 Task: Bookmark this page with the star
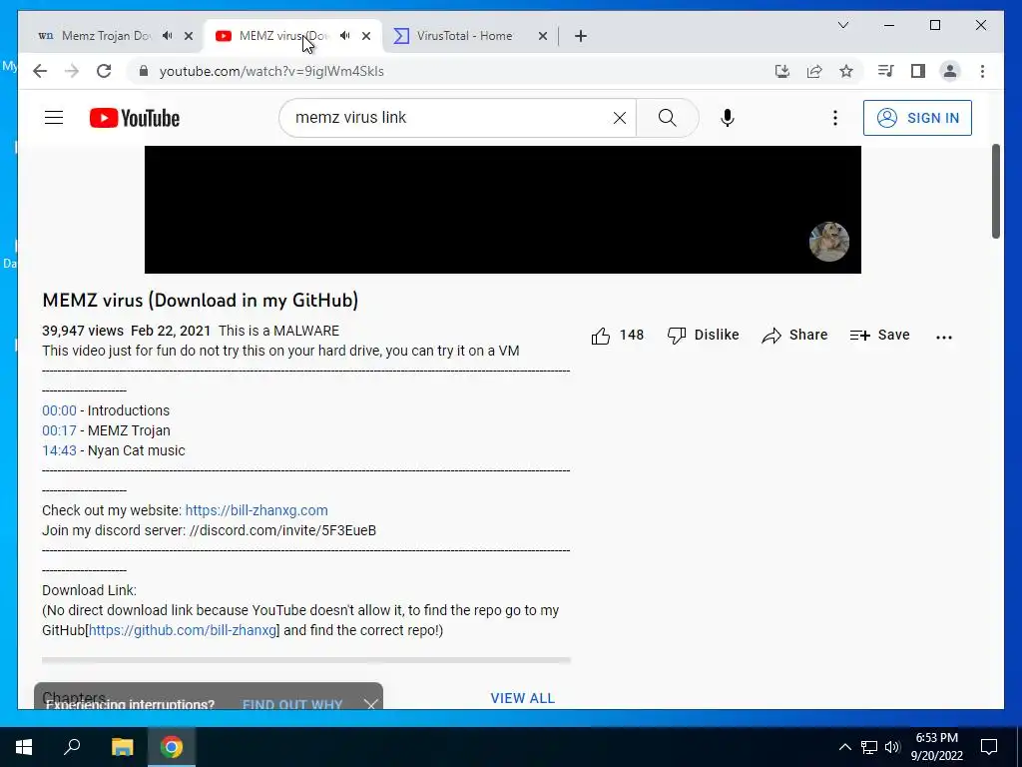coord(846,71)
